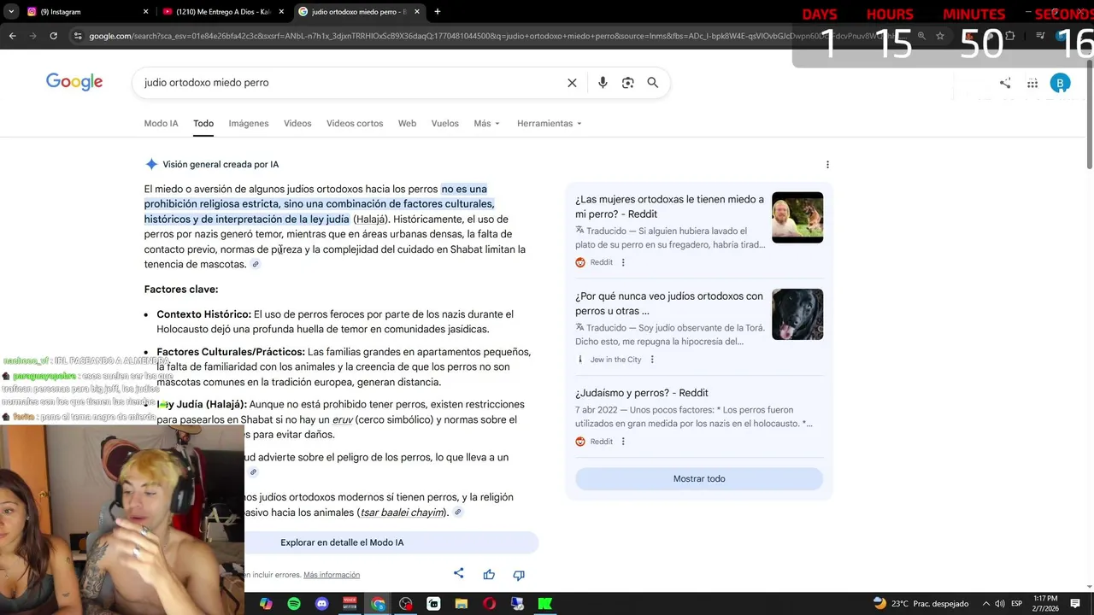Reload the page in the browser
Image resolution: width=1094 pixels, height=615 pixels.
[53, 36]
